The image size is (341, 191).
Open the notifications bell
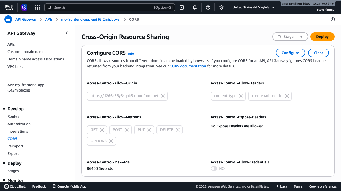click(195, 7)
